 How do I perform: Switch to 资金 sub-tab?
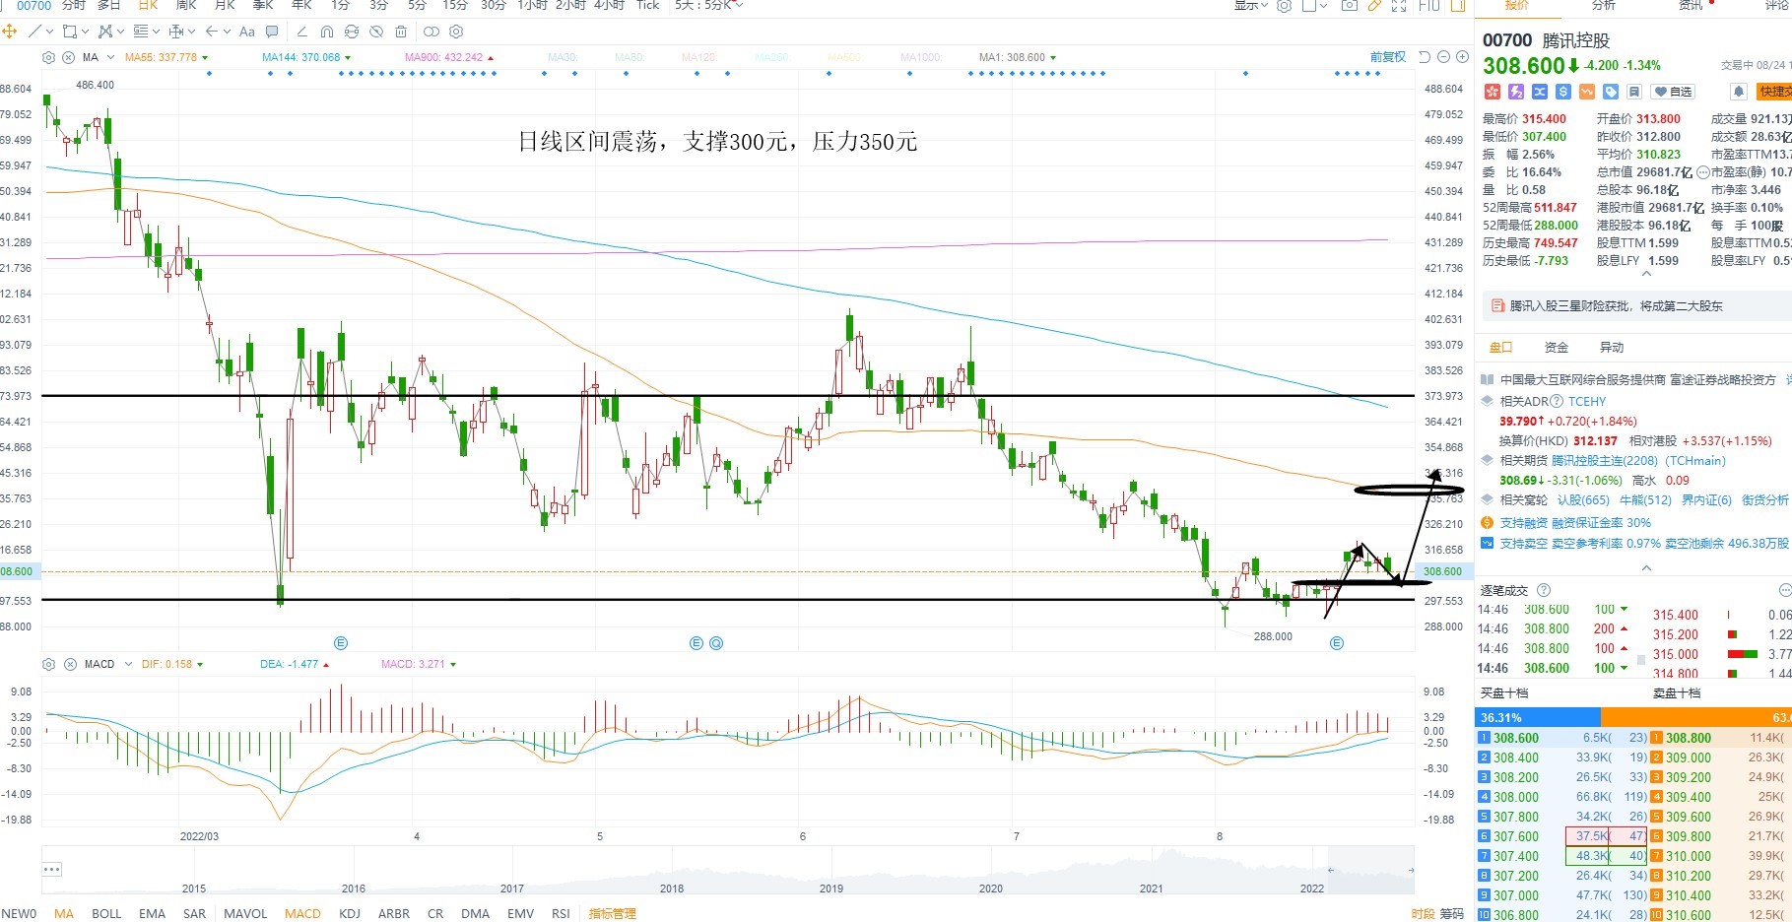[x=1557, y=348]
